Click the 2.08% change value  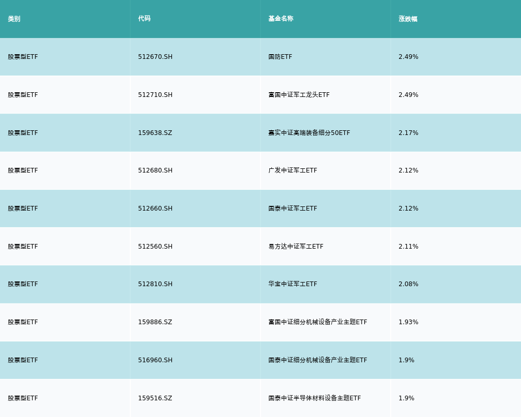point(408,284)
